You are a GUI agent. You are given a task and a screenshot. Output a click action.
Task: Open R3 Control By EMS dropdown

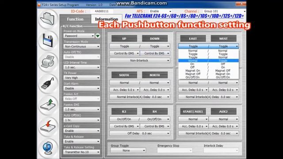click(124, 126)
